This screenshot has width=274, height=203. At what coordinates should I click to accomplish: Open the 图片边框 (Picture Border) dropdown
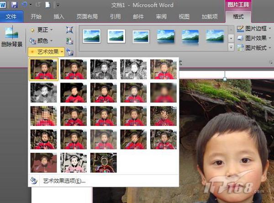(254, 28)
